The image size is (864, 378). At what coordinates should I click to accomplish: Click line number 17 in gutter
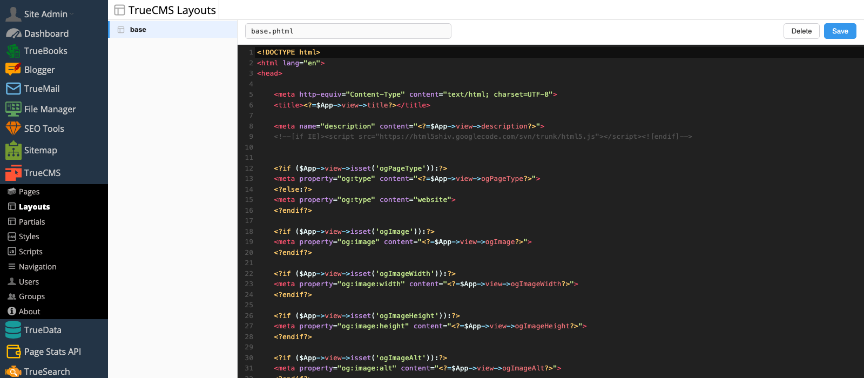tap(249, 221)
